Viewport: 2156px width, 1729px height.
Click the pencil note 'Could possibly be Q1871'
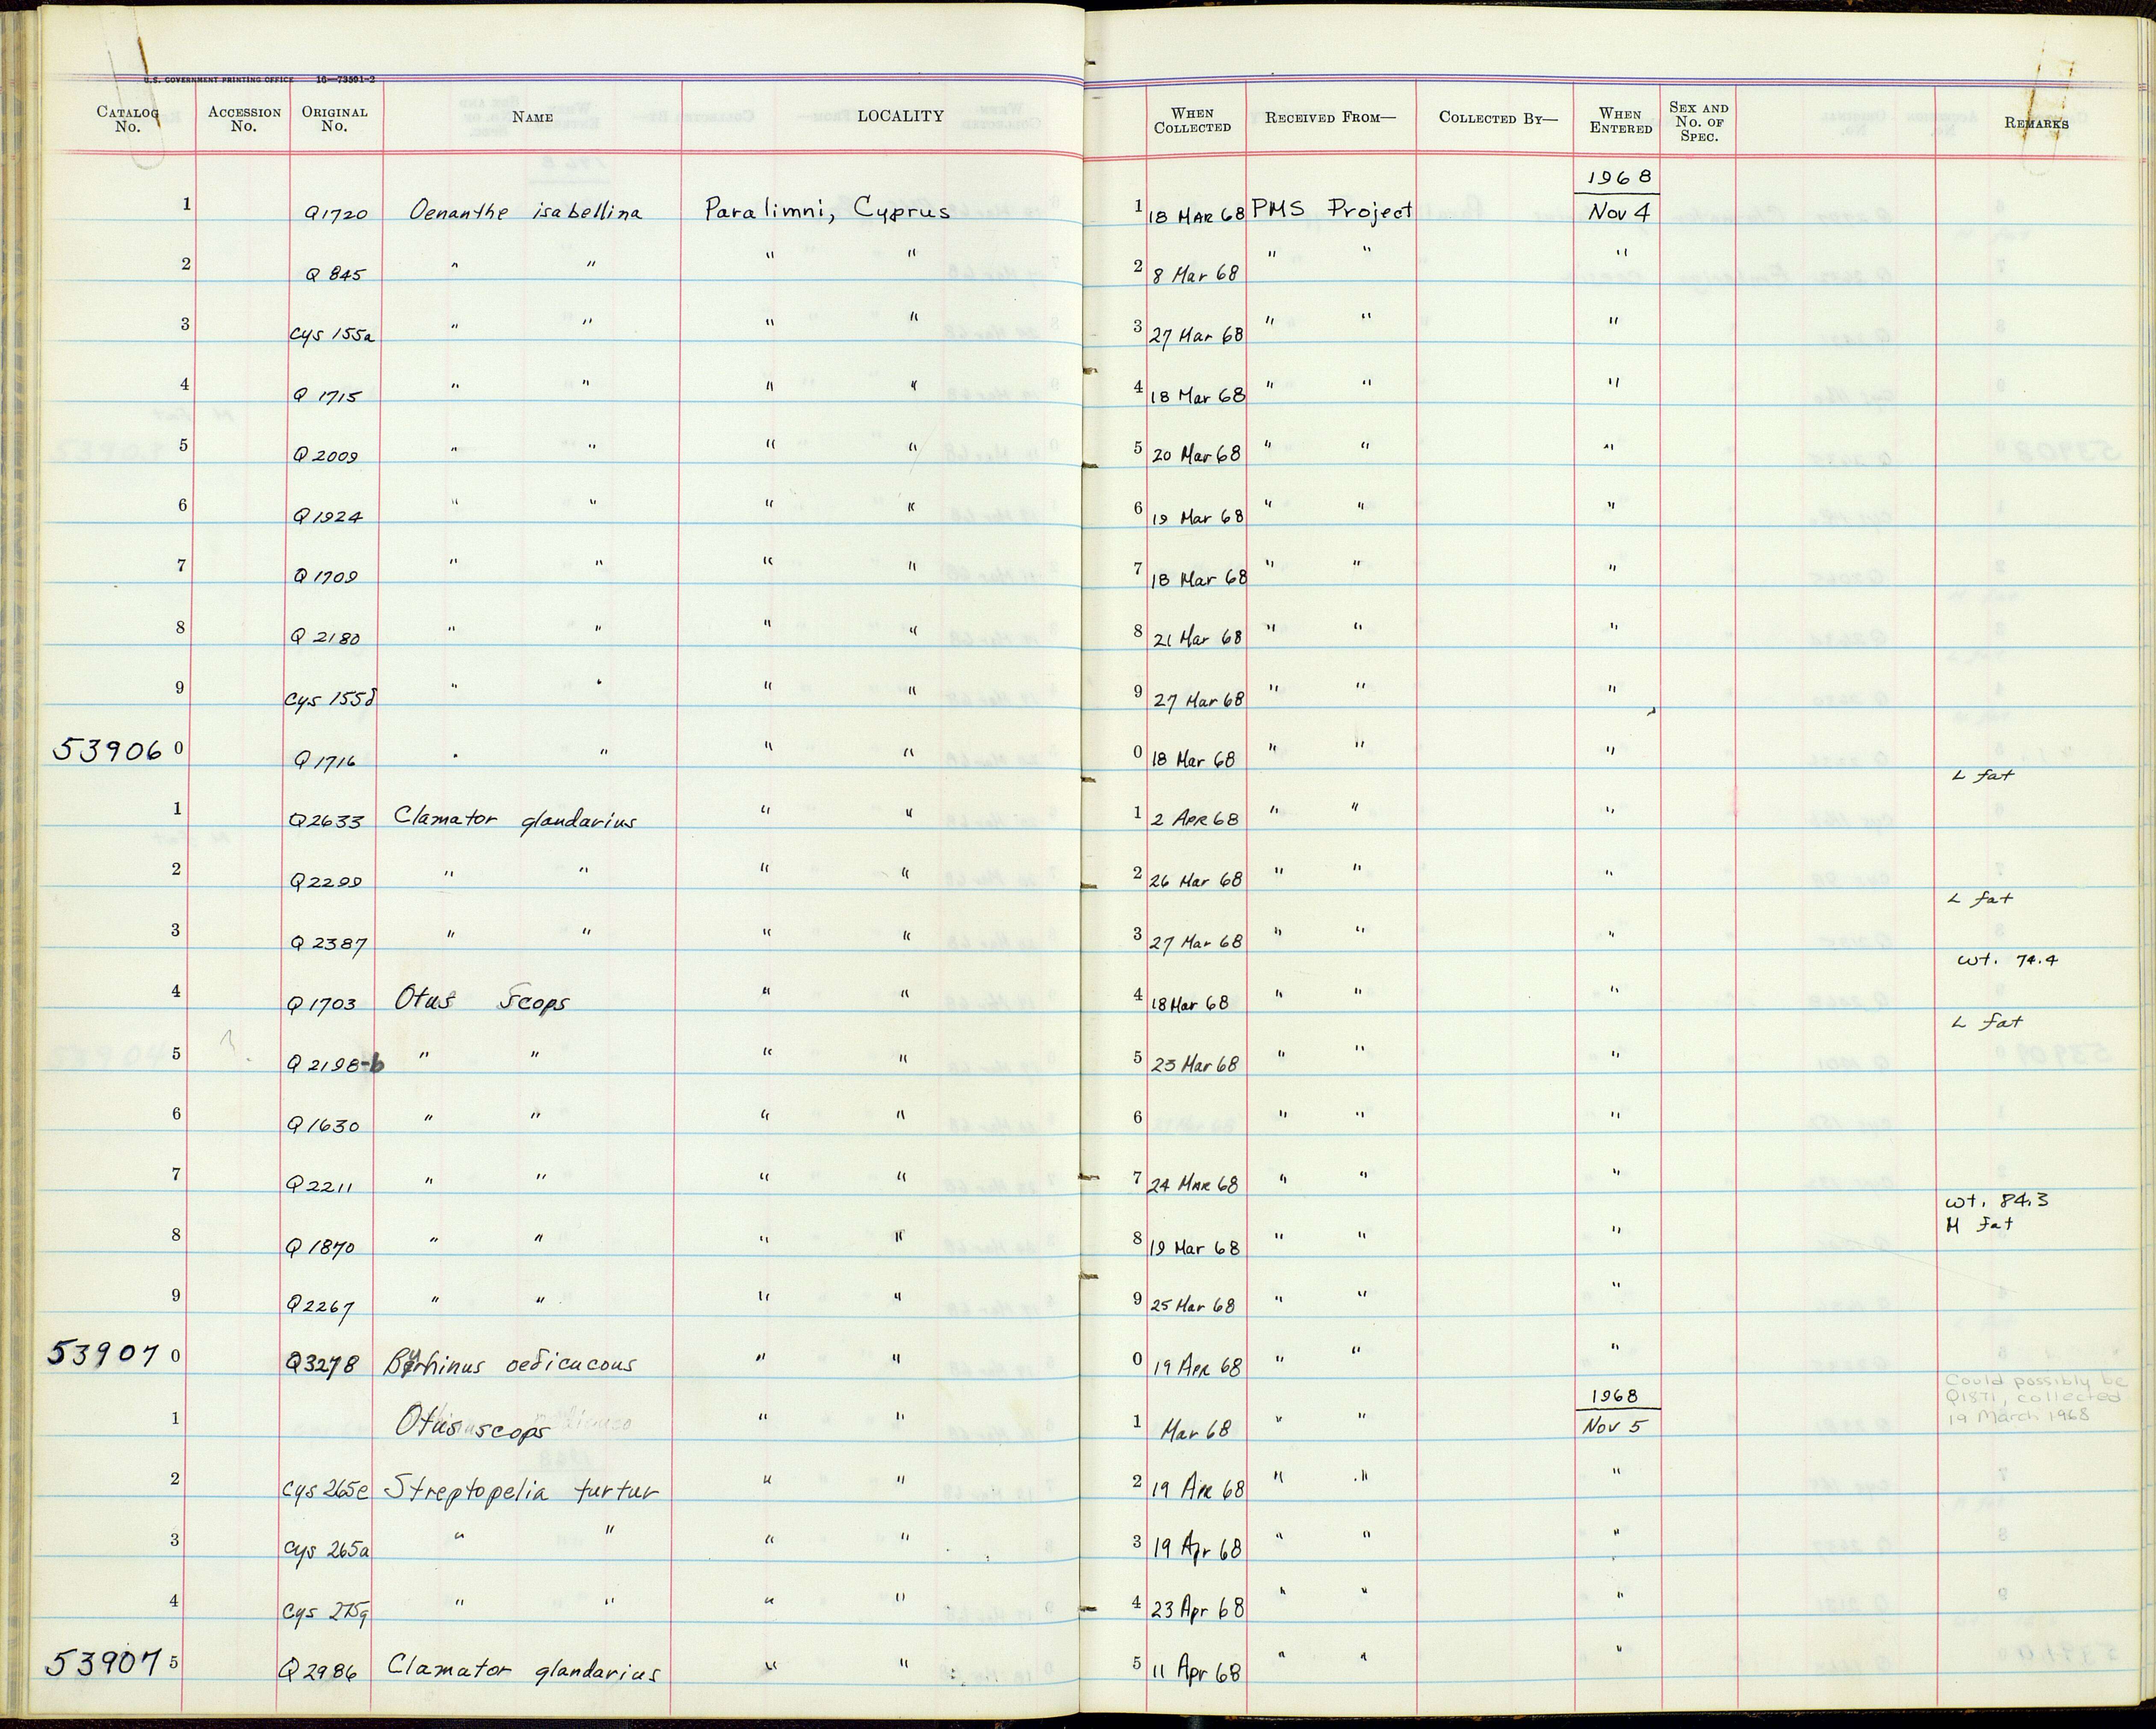click(x=2036, y=1399)
